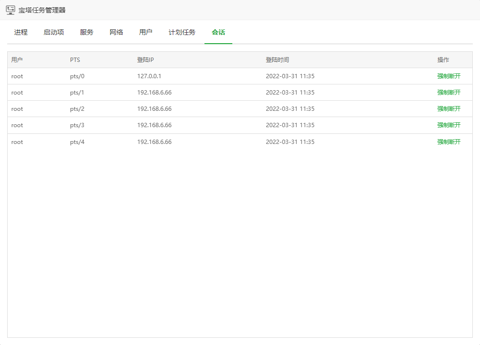Viewport: 480px width, 345px height.
Task: Click 强制断开 for pts/2
Action: tap(448, 109)
